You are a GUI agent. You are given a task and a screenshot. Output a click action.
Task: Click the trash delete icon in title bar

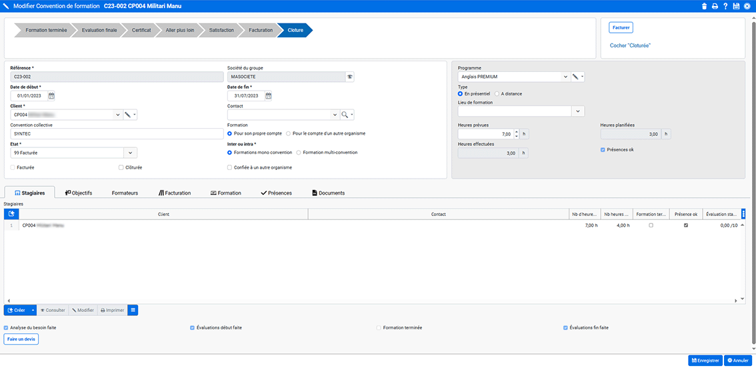pos(705,6)
